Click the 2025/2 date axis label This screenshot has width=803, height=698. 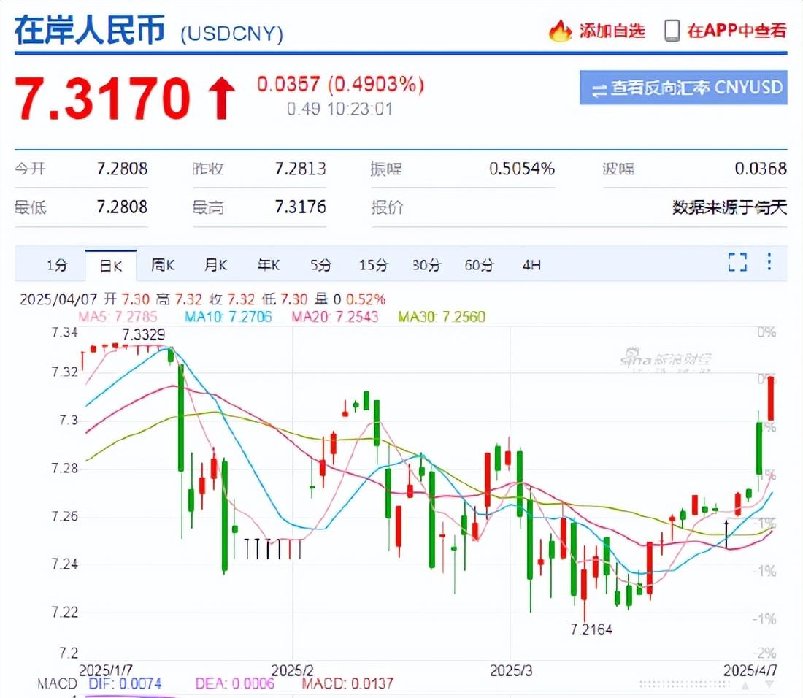pos(292,670)
